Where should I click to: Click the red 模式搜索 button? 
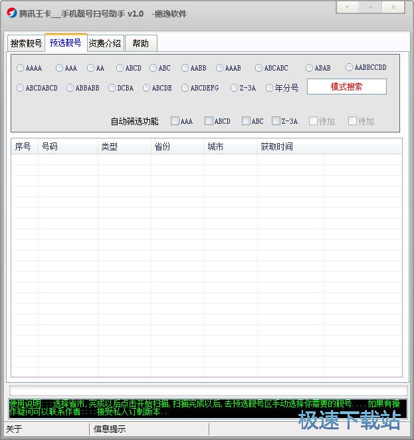(347, 87)
